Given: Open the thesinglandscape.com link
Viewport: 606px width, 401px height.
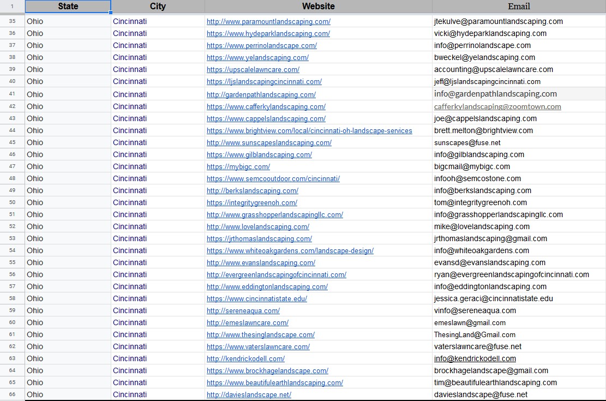Looking at the screenshot, I should click(261, 334).
